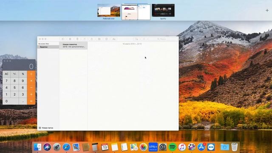This screenshot has width=272, height=153.
Task: Click the Calculator 2 key
Action: [x=14, y=94]
